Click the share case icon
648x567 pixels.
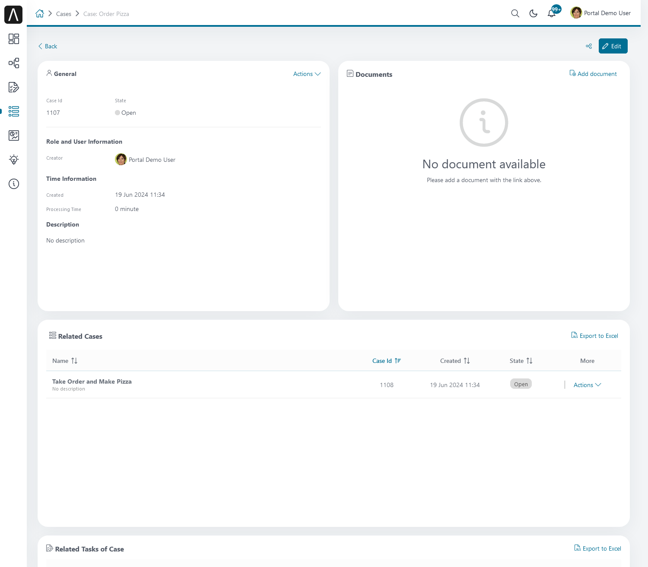[589, 46]
